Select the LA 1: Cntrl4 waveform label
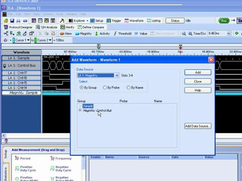Screen dimensions: 242x181 click(21, 87)
